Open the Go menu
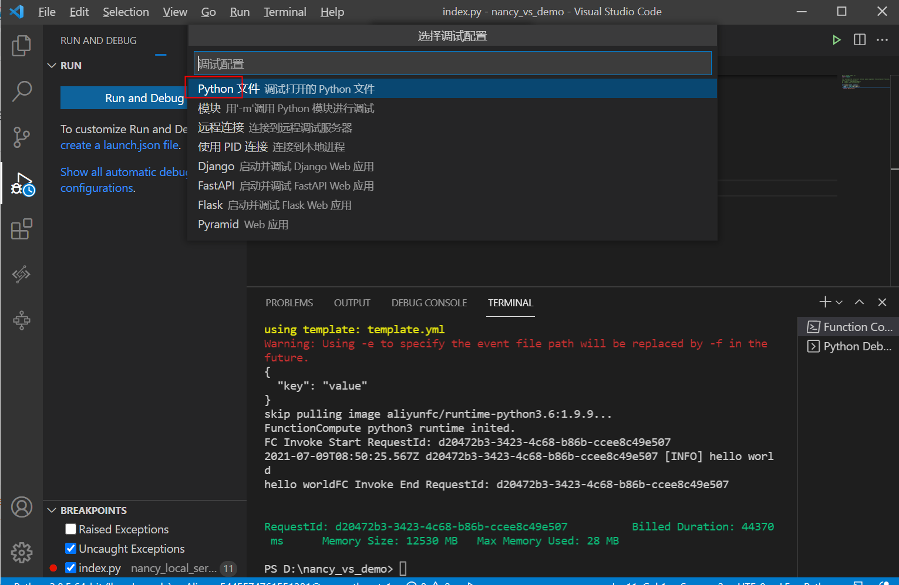This screenshot has width=899, height=585. (x=208, y=12)
